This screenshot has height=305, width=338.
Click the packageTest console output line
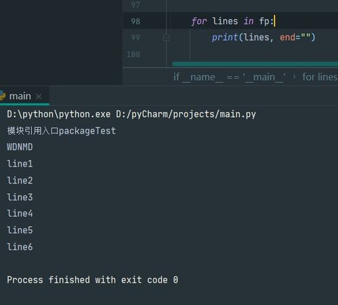click(61, 131)
